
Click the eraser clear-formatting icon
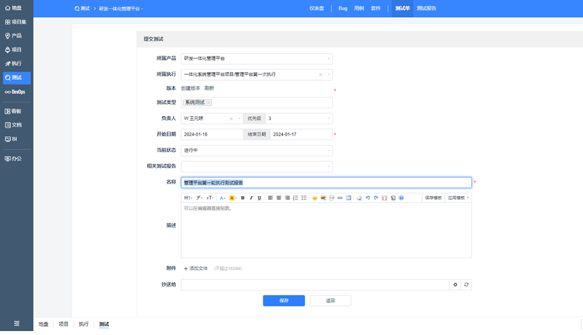(359, 198)
